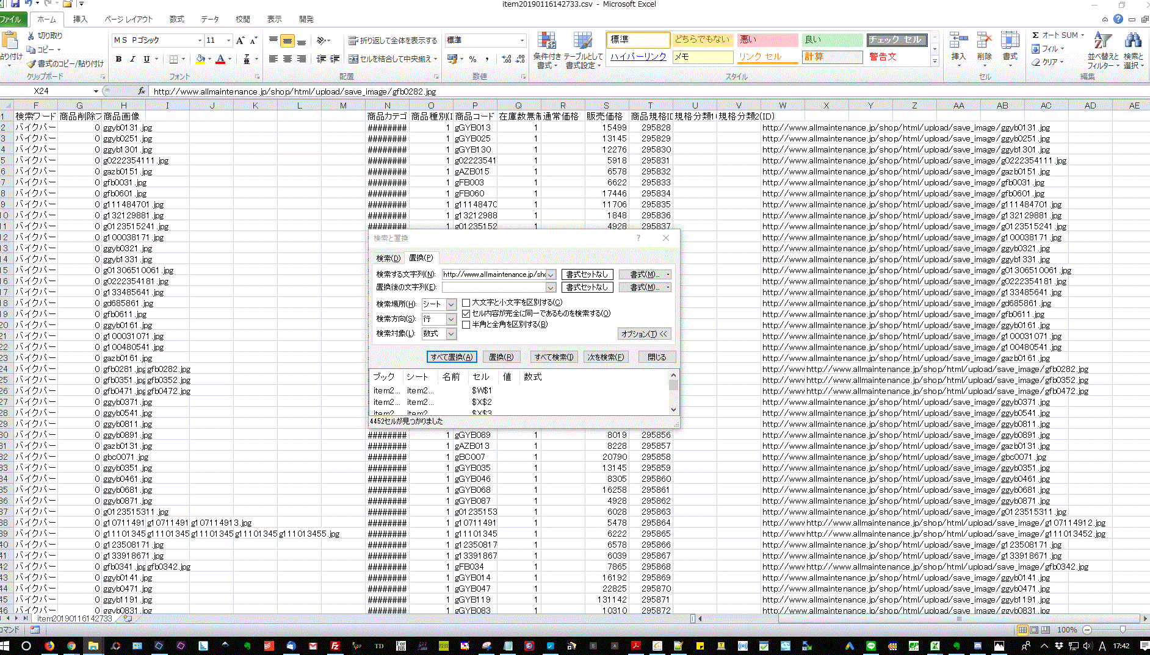This screenshot has width=1150, height=655.
Task: Click the Format Painter icon
Action: click(32, 63)
